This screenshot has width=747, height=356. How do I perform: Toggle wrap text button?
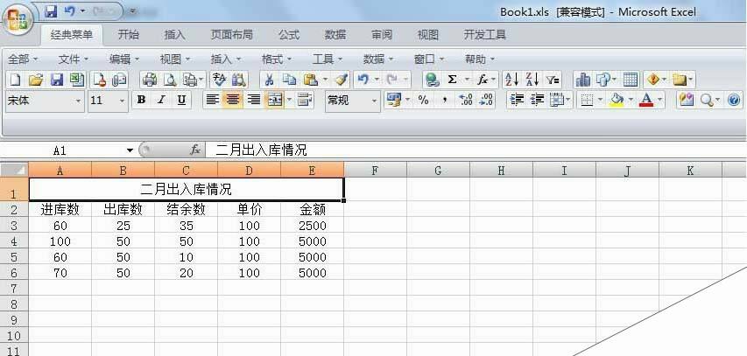[x=305, y=100]
